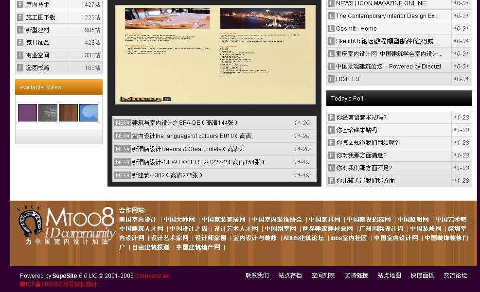Open the 套图书籍 forum category
The image size is (480, 292).
37,68
